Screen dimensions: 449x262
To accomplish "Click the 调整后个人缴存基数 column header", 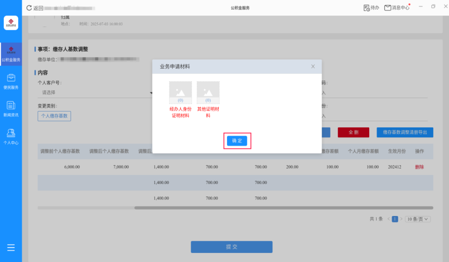I will [109, 151].
